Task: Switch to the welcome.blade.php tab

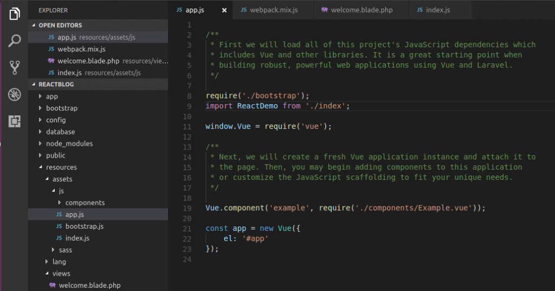Action: tap(357, 10)
